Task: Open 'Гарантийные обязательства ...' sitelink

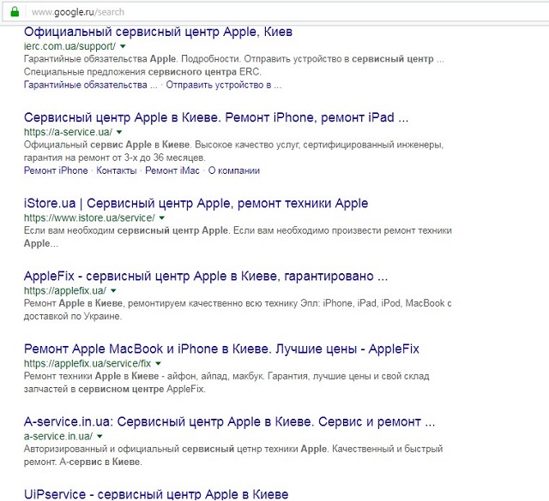Action: [91, 85]
